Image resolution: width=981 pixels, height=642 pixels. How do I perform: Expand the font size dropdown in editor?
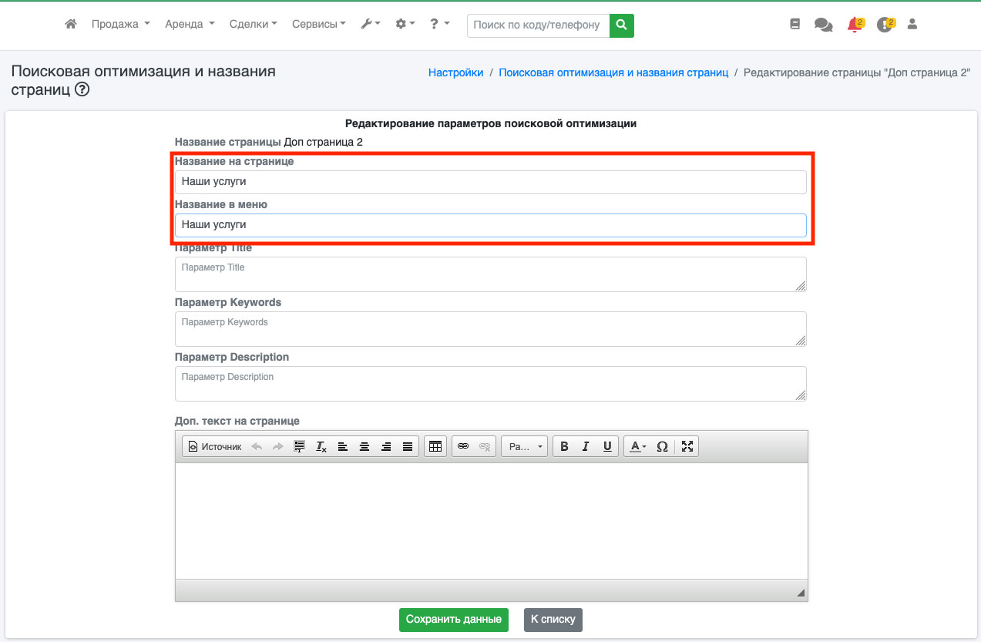(525, 446)
